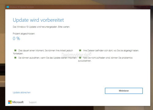Click the '0 %' progress value

[x=16, y=38]
